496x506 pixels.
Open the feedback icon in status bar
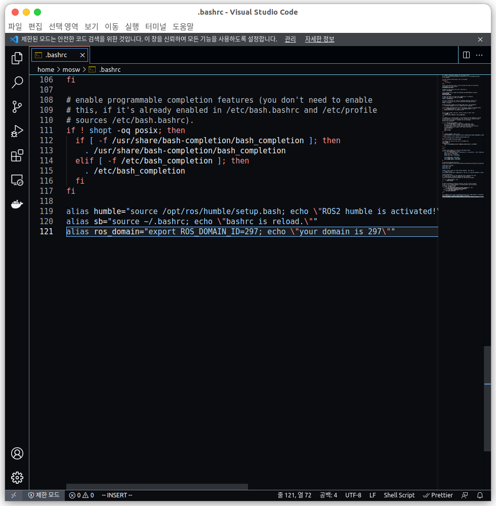pos(465,495)
